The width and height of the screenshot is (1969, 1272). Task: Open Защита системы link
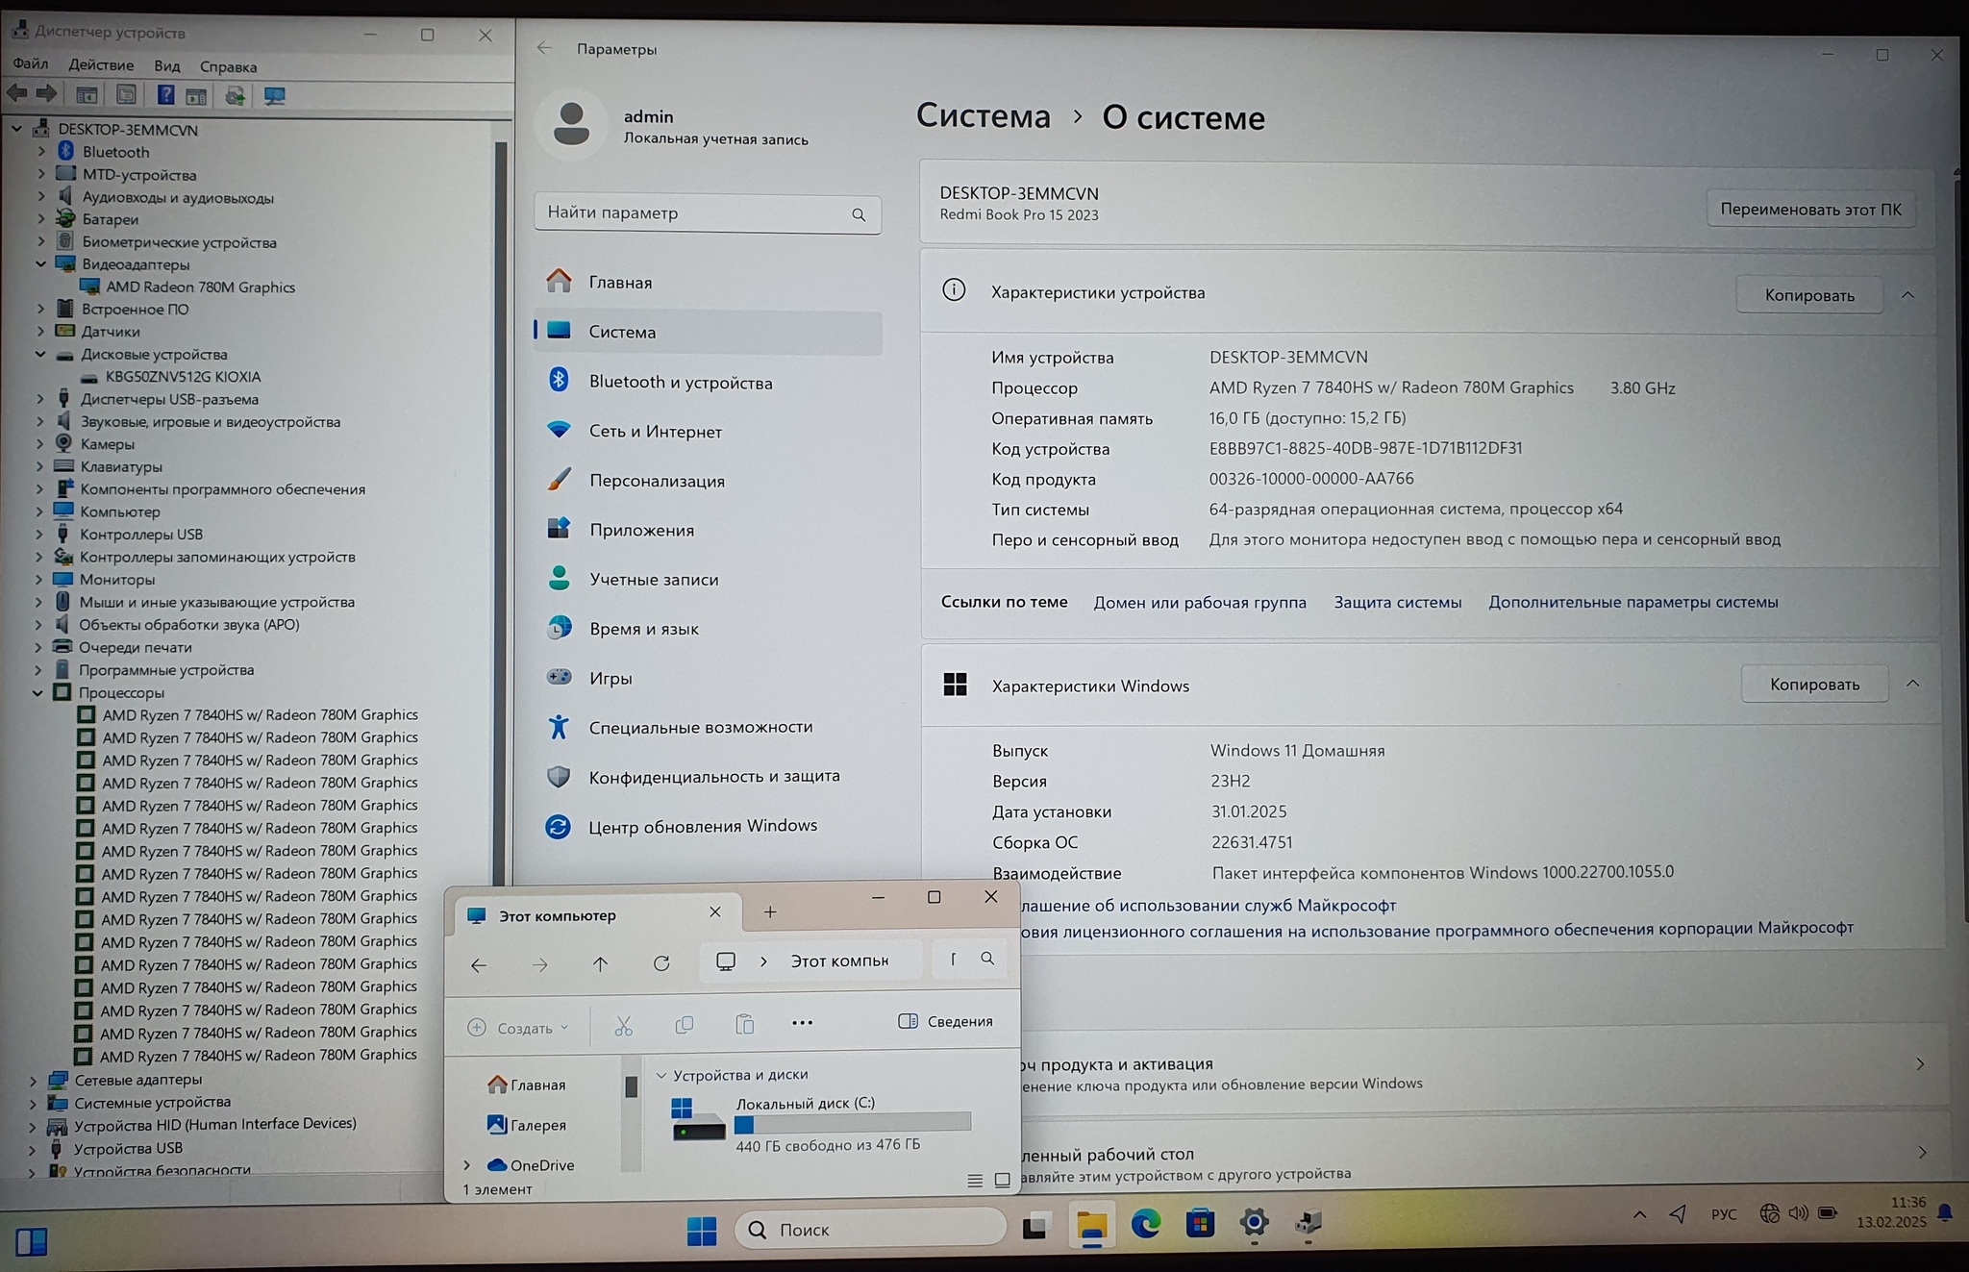pyautogui.click(x=1397, y=602)
